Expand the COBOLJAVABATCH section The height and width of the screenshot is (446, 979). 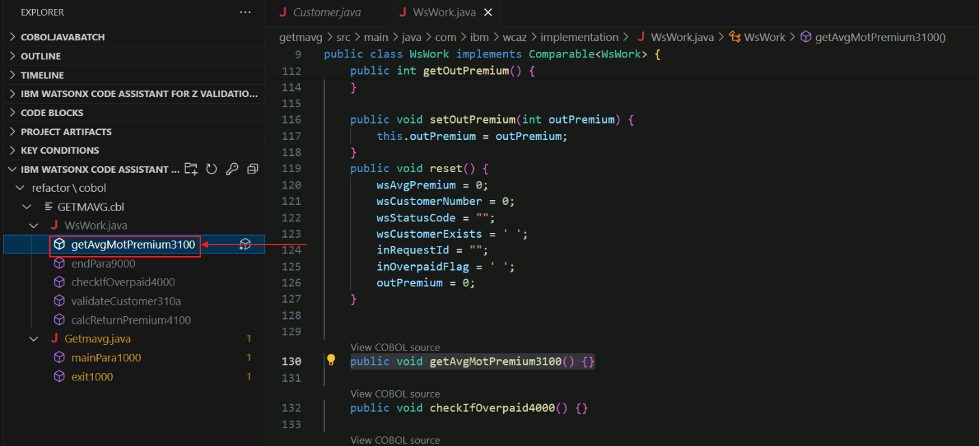click(x=12, y=37)
